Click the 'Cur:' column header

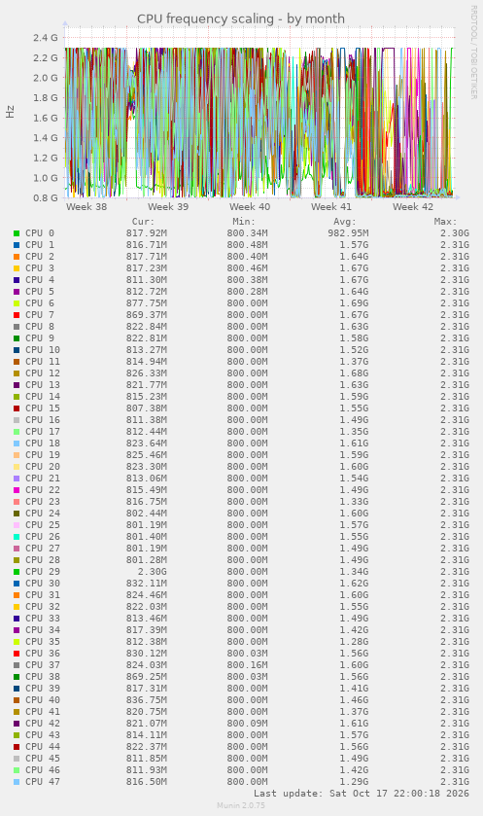click(x=144, y=222)
